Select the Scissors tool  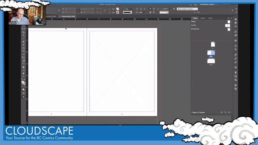click(23, 54)
